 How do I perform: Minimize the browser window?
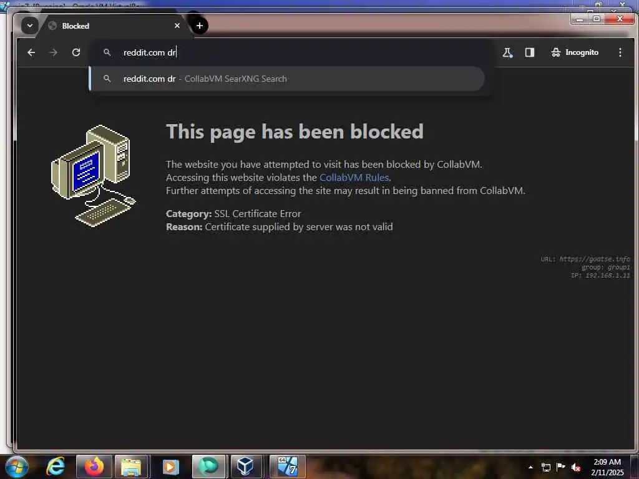[580, 19]
